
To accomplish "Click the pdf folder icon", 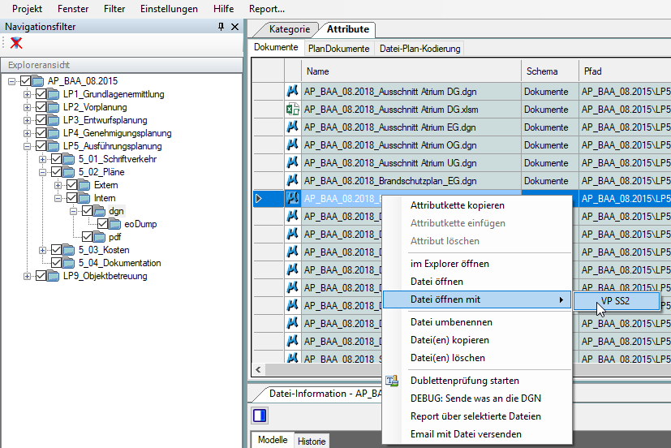I will [100, 237].
